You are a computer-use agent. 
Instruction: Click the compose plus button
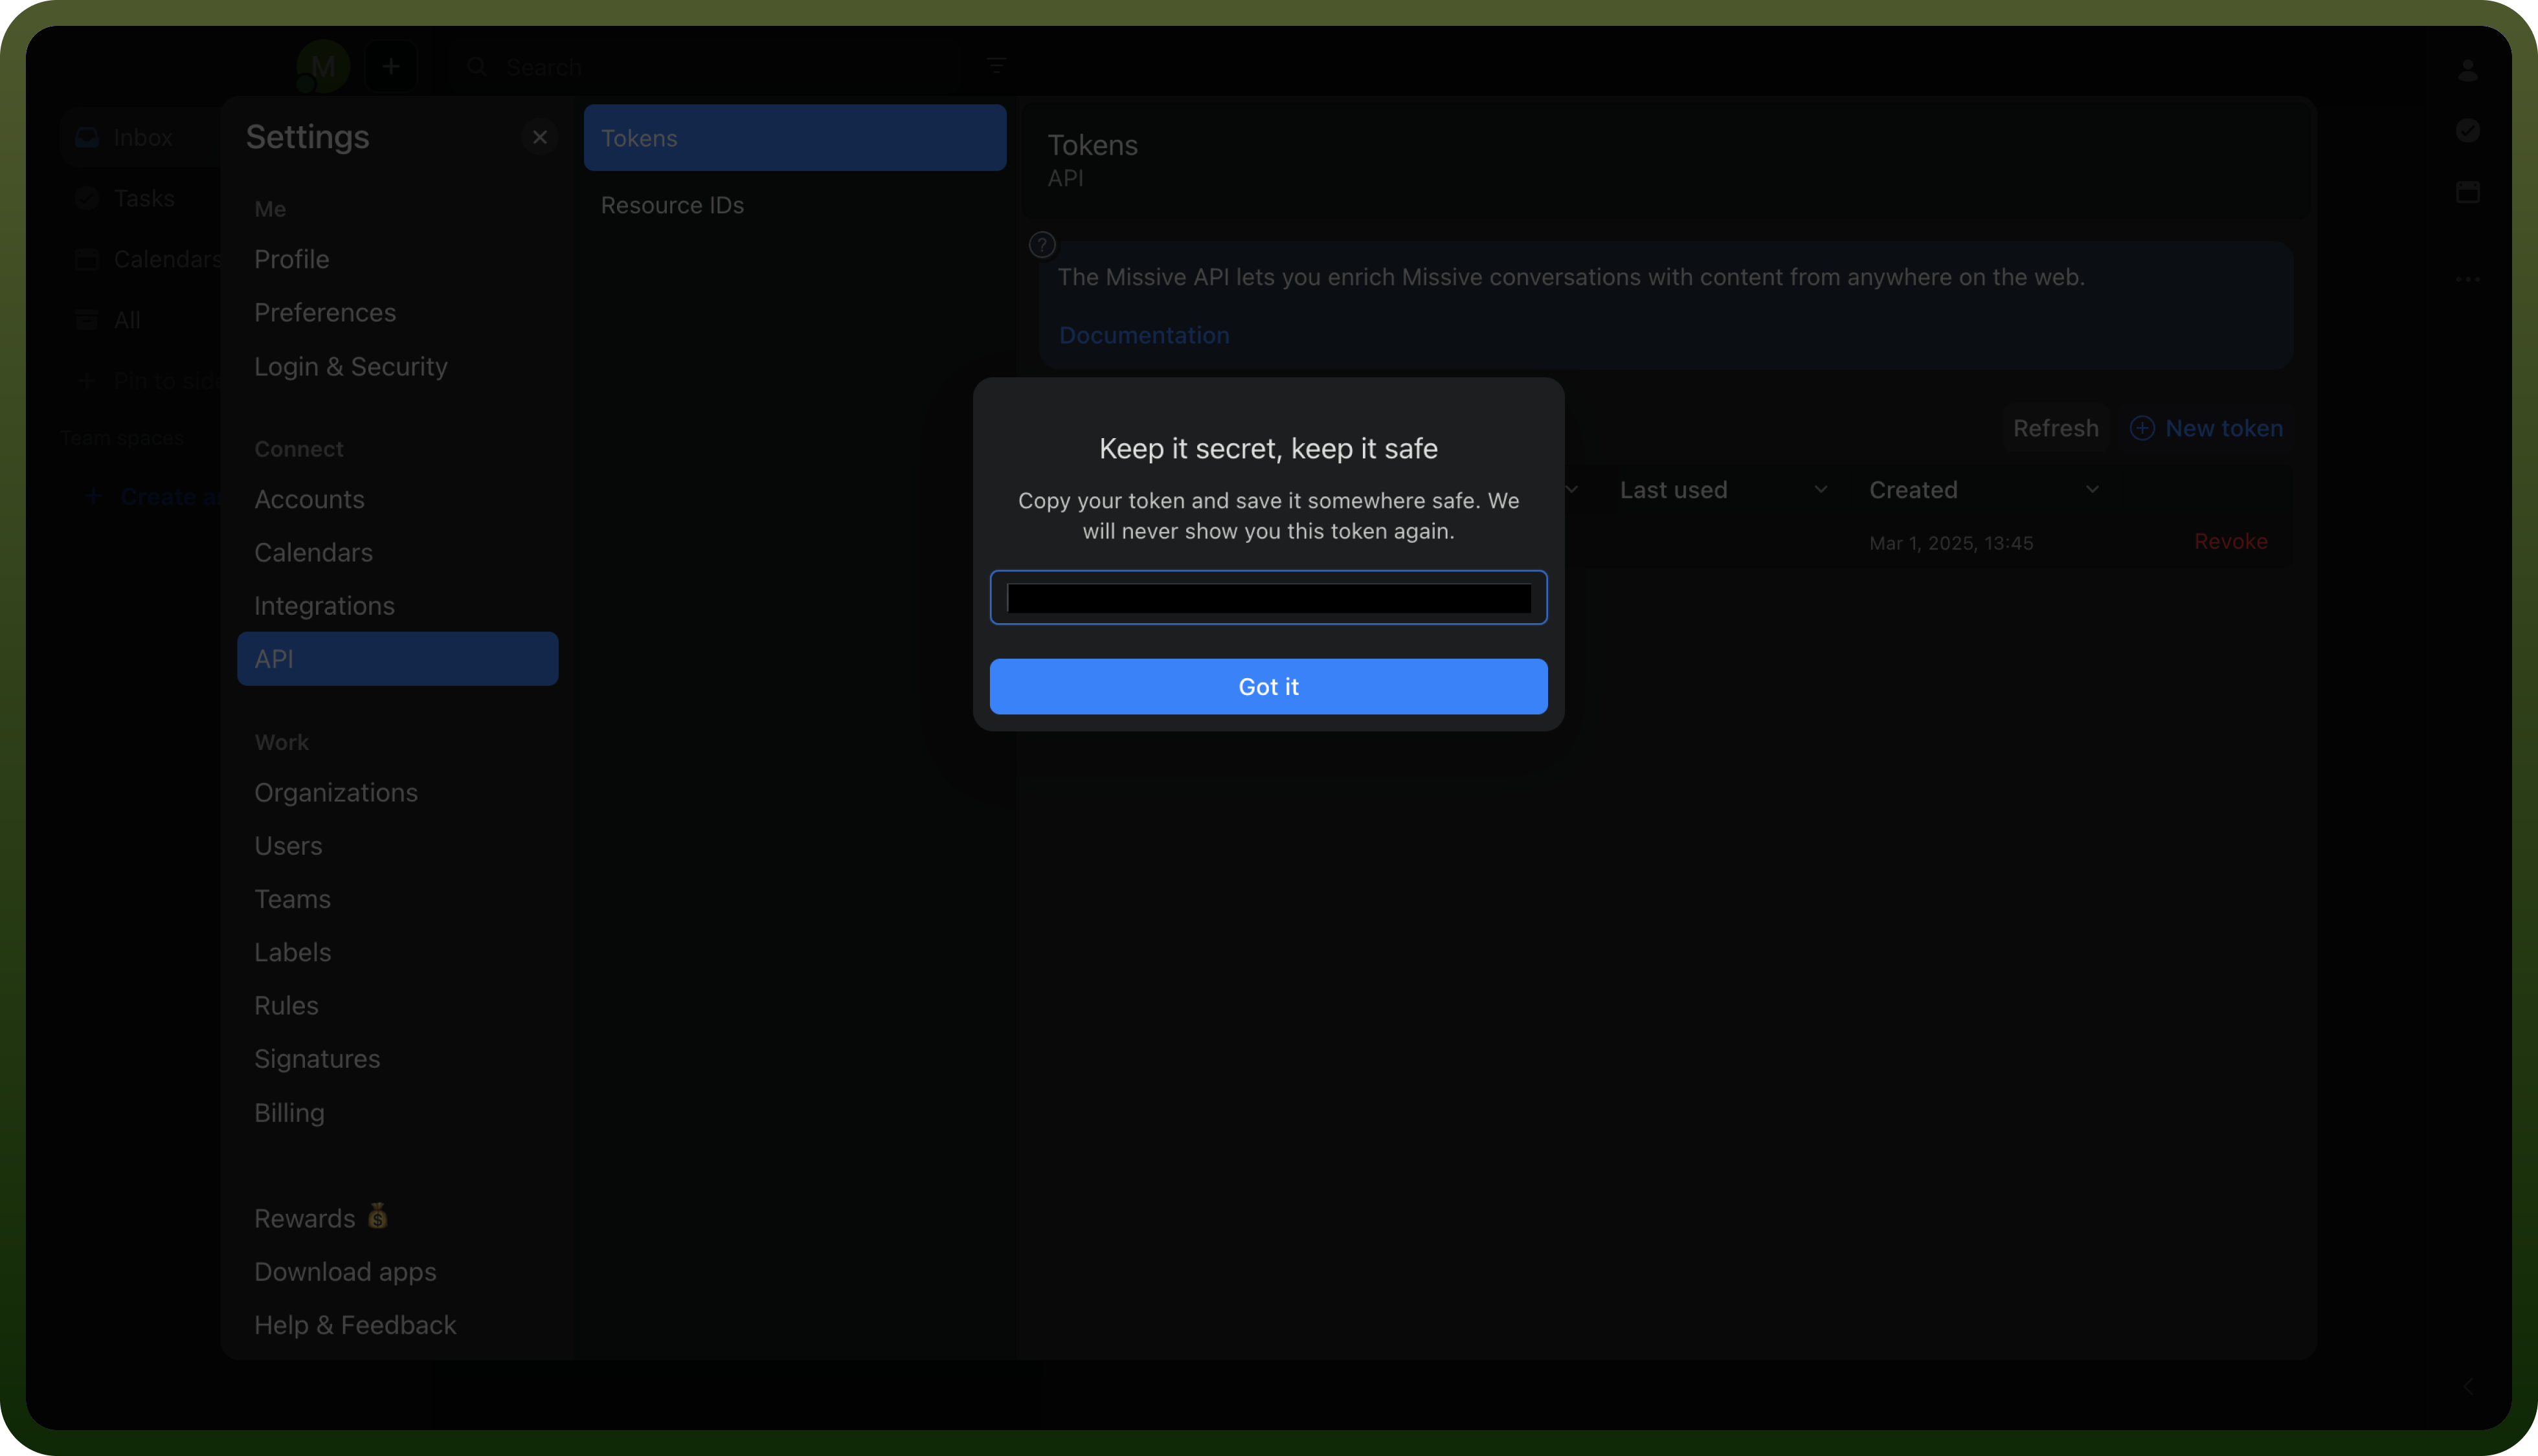[x=391, y=67]
